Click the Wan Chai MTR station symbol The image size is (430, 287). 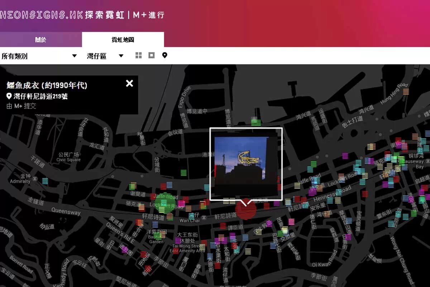point(204,217)
